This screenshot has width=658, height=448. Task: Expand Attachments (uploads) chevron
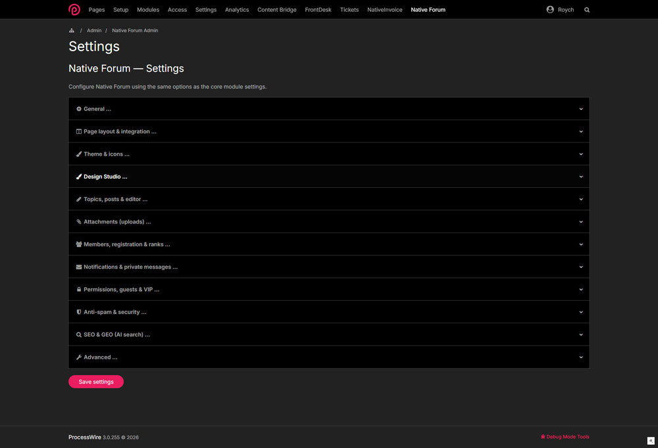point(581,221)
